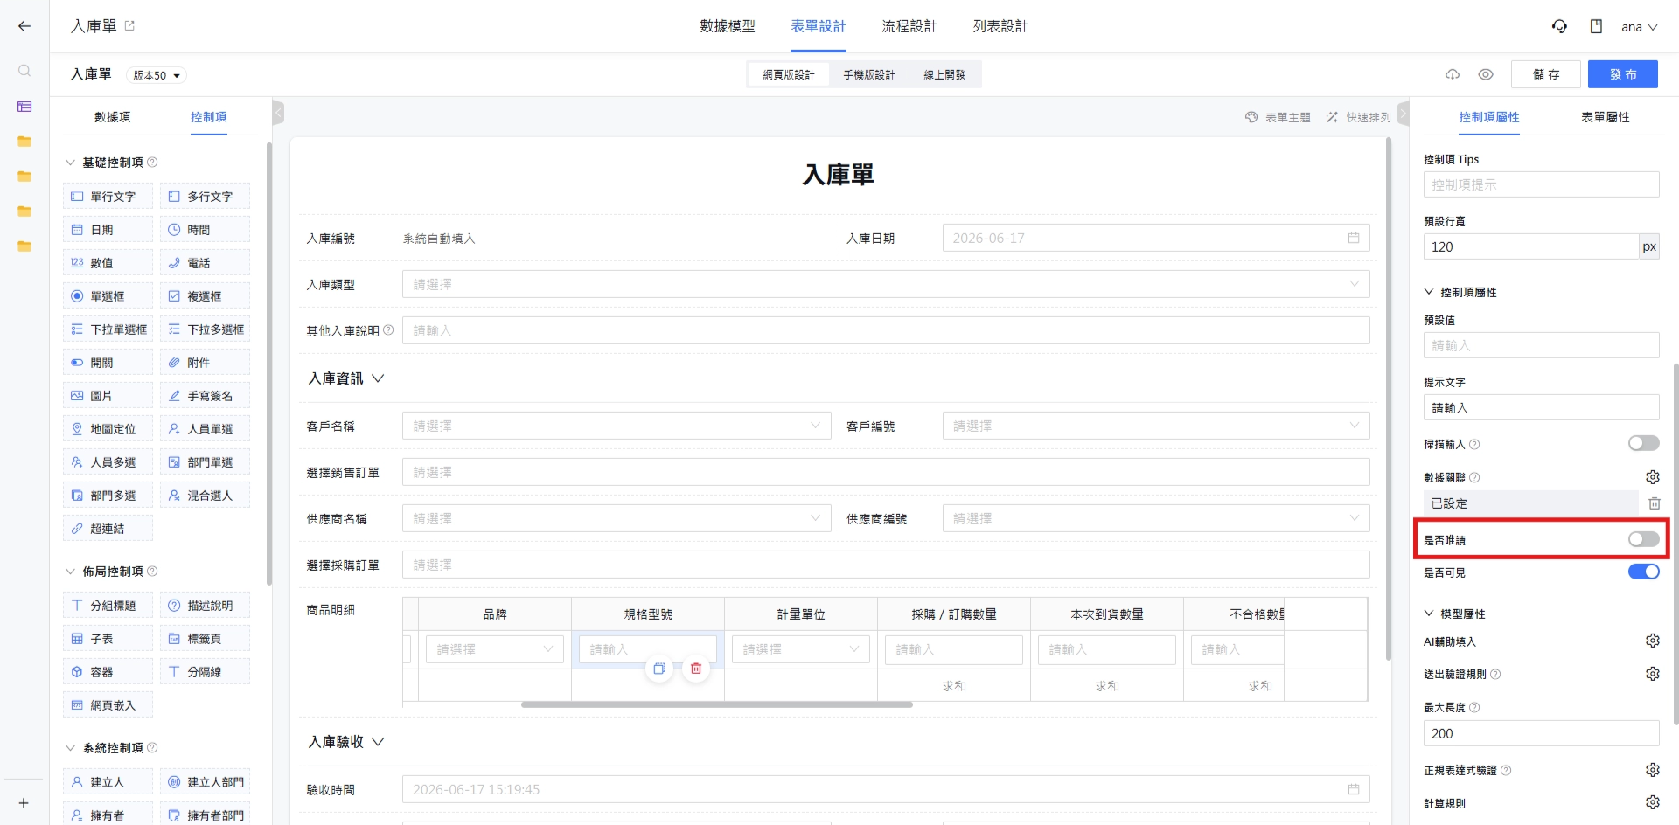Add a 地圖定位 map location control
Screen dimensions: 1679x825
tap(108, 429)
